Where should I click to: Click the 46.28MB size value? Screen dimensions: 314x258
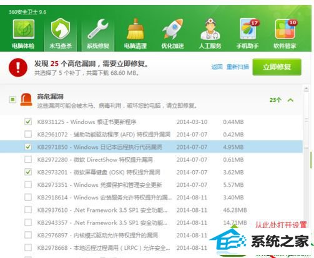pos(235,210)
